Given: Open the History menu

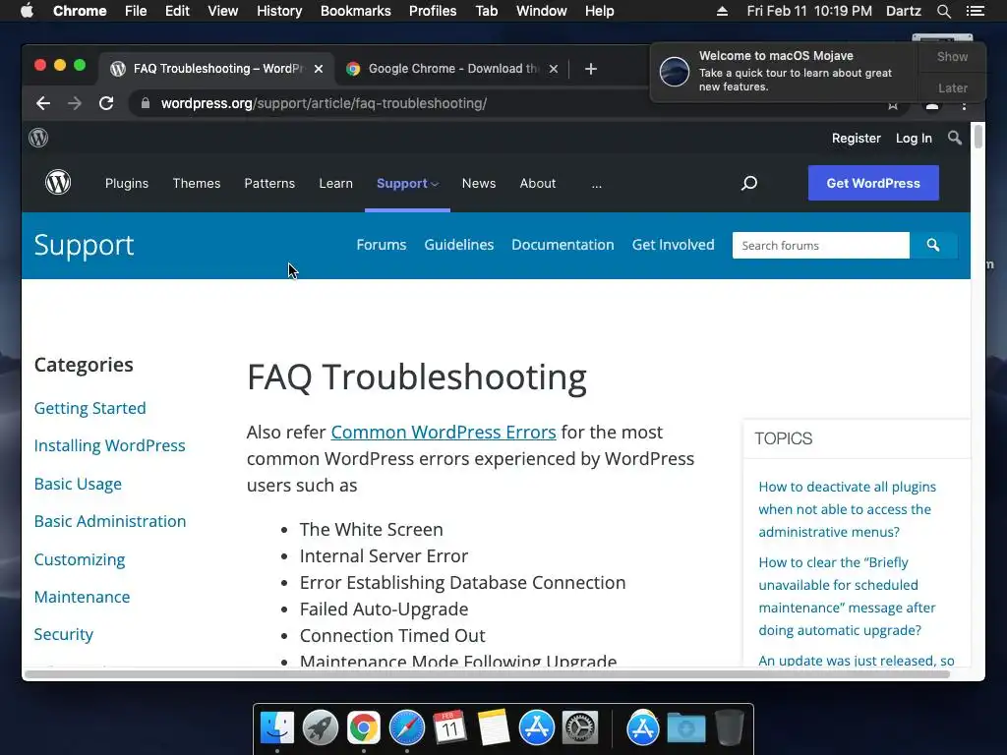Looking at the screenshot, I should [279, 11].
